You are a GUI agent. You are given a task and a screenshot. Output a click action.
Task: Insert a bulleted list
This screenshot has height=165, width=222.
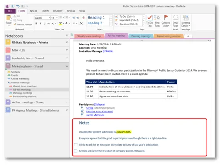pyautogui.click(x=60, y=18)
